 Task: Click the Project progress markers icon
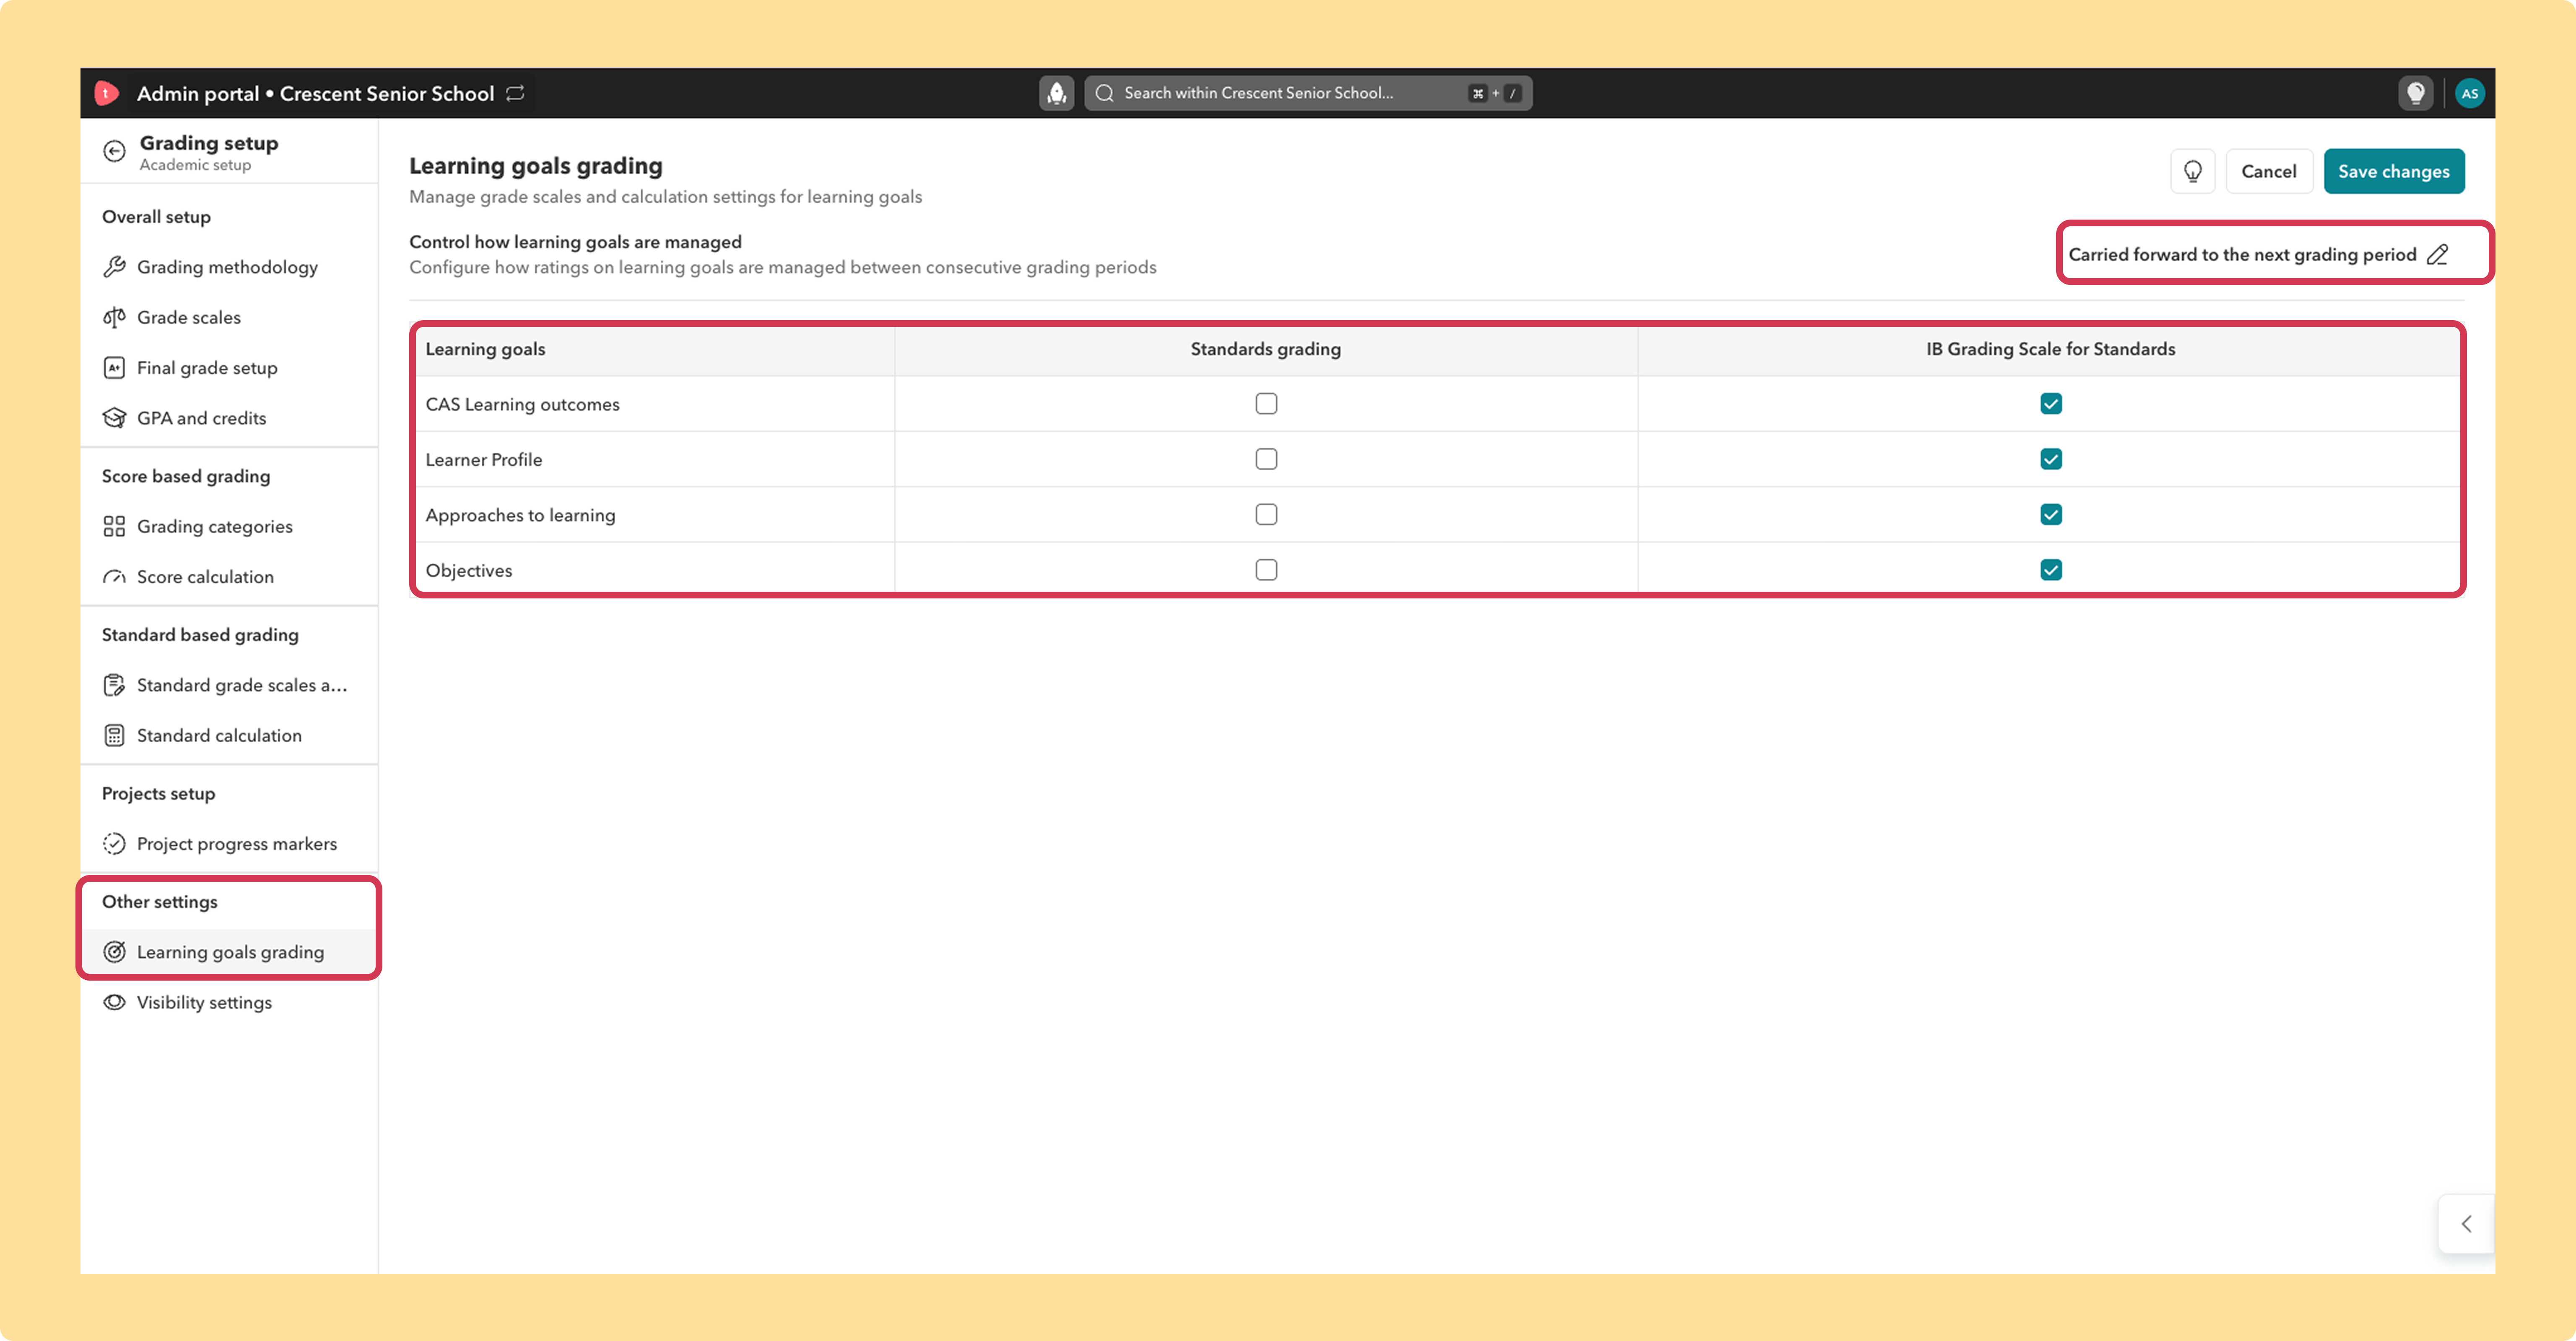click(x=114, y=844)
